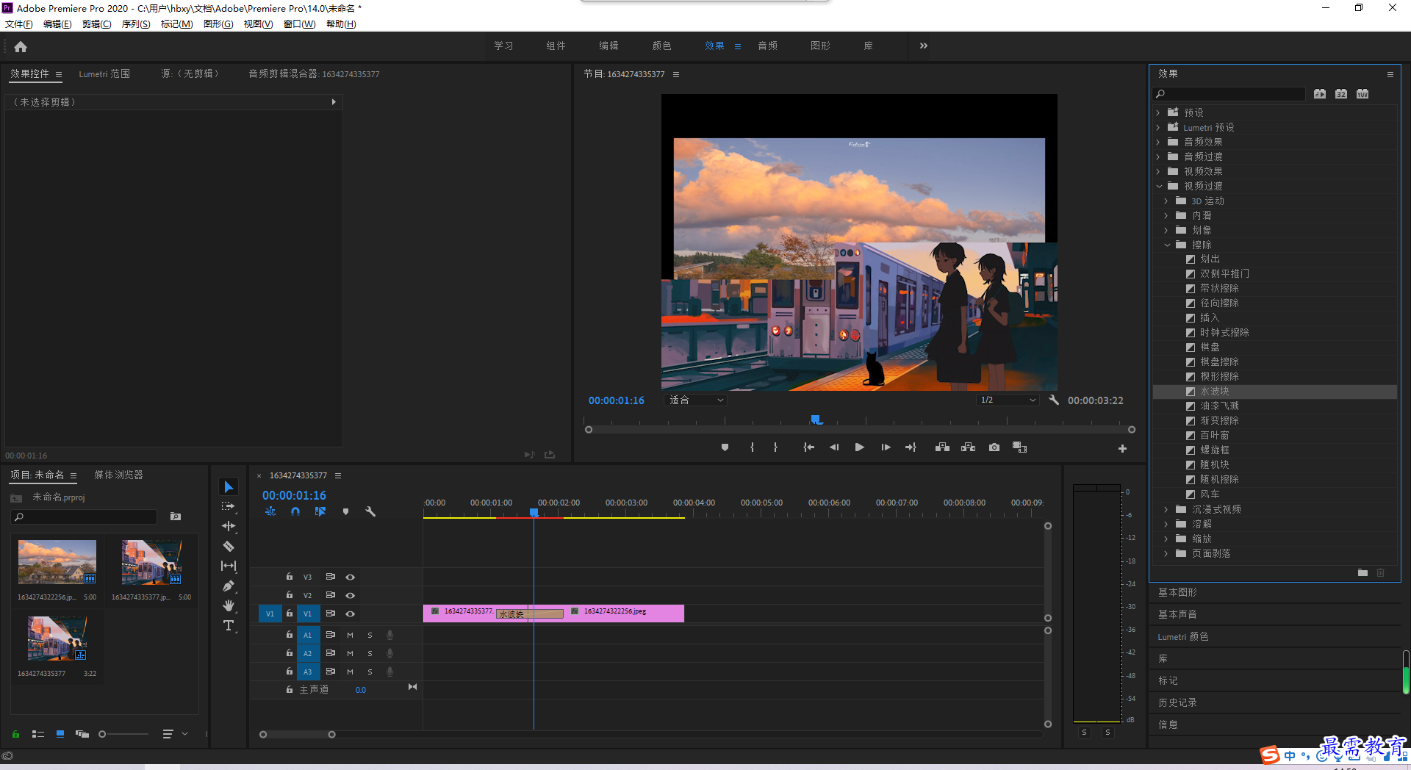
Task: Open the 1/2 playback resolution dropdown
Action: coord(1008,400)
